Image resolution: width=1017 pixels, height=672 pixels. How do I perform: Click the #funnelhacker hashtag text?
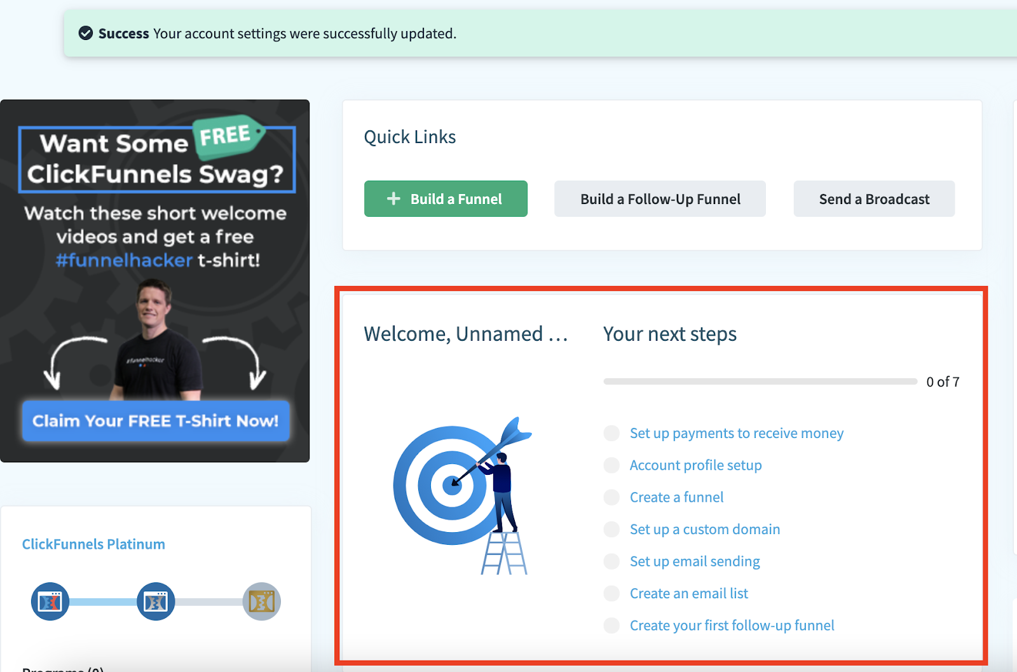pos(124,260)
